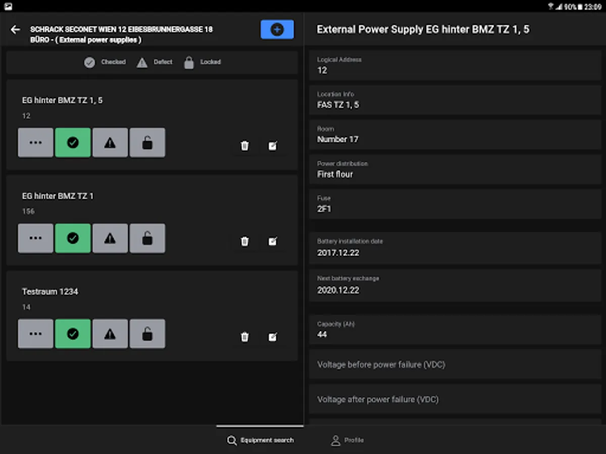
Task: Edit the Testraum 1234 entry
Action: click(273, 337)
